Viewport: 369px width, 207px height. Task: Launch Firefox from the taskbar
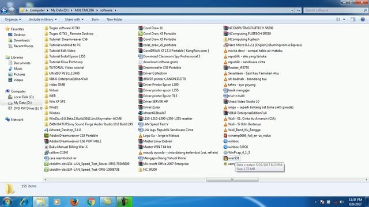(74, 202)
